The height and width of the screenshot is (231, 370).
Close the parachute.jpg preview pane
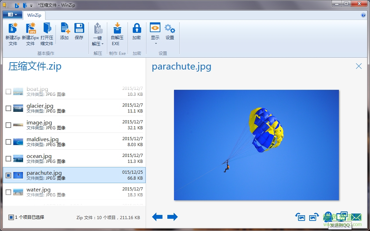coord(358,66)
